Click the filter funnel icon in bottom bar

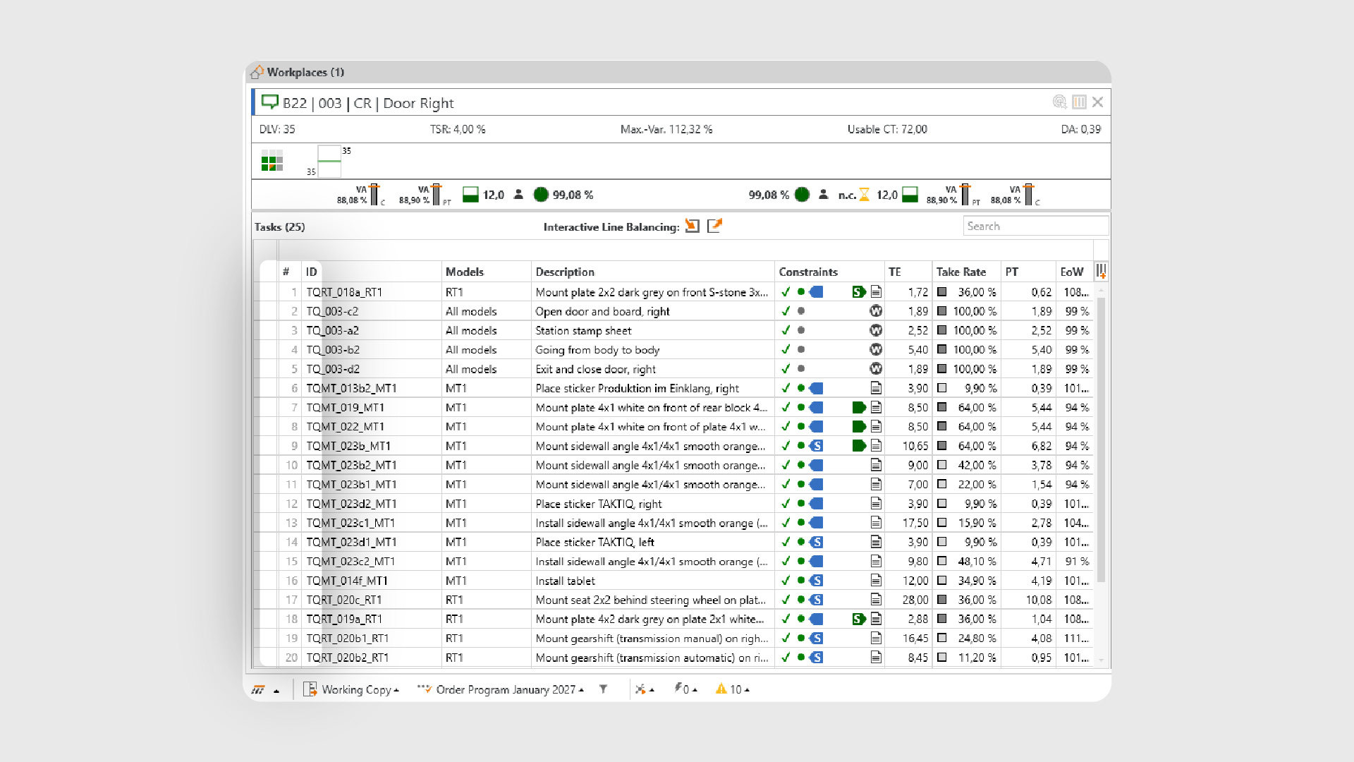pyautogui.click(x=604, y=689)
